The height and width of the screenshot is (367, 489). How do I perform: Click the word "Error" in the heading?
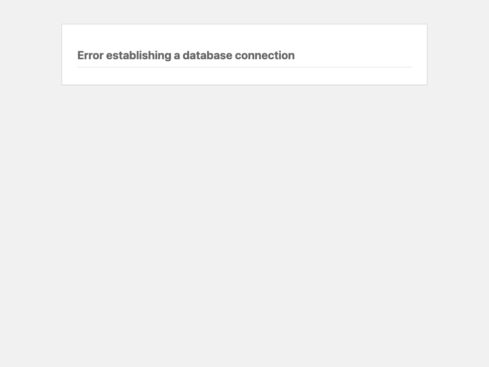pos(90,55)
